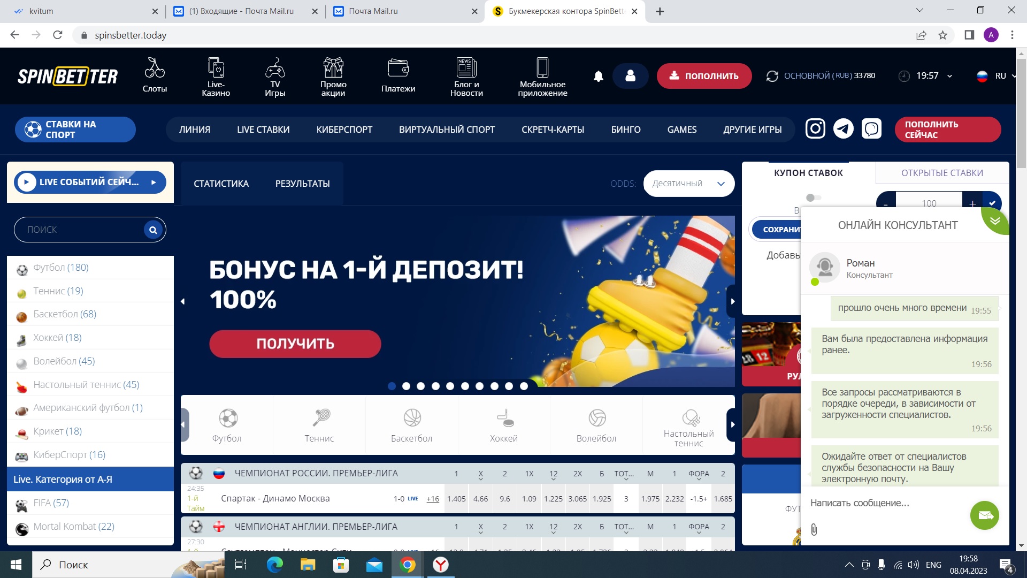Confirm the bet amount checkmark
This screenshot has width=1027, height=578.
coord(992,203)
